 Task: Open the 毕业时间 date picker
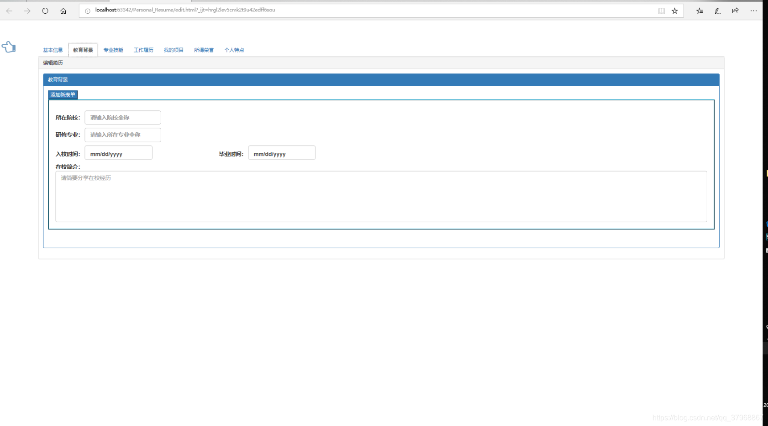tap(282, 154)
